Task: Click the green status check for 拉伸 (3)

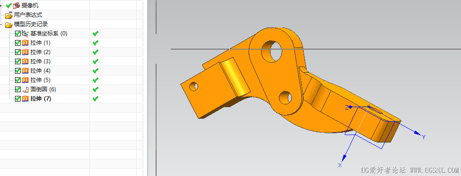Action: point(95,61)
